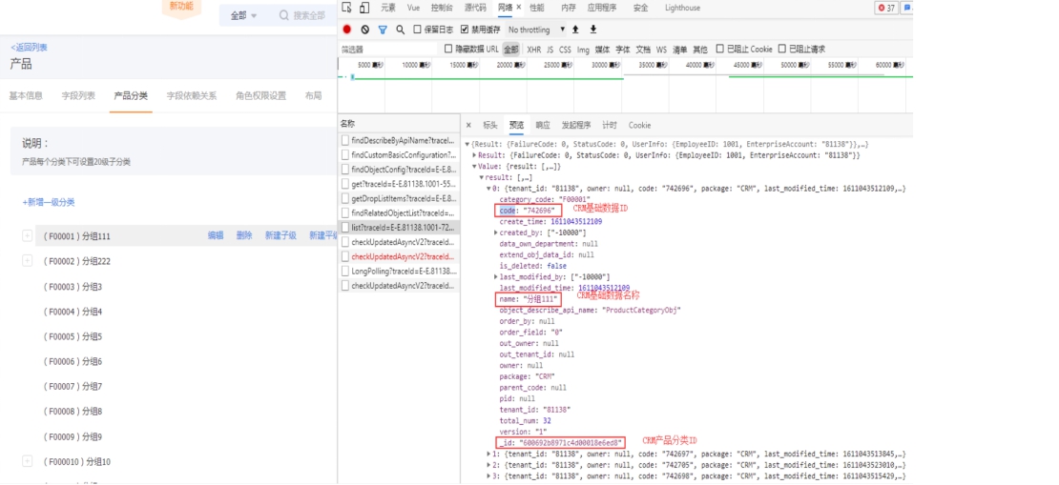This screenshot has height=485, width=1059.
Task: Switch to 响应 response tab
Action: 542,125
